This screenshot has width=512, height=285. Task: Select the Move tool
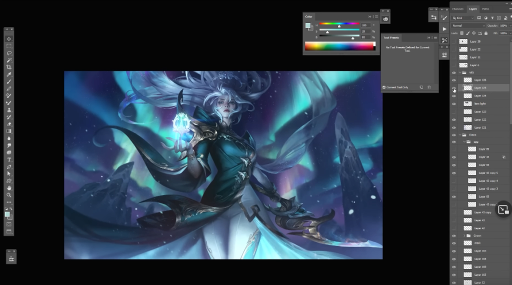point(9,39)
